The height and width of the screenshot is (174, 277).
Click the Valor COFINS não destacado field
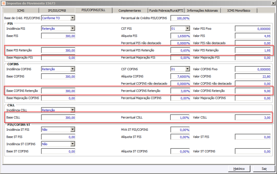253,84
